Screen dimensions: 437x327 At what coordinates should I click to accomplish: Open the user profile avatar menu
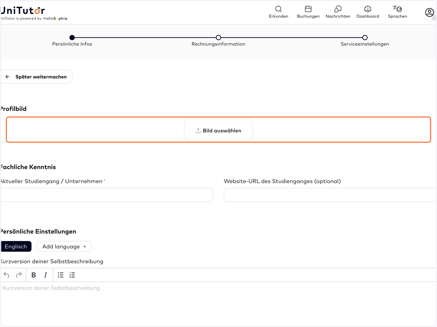tap(429, 13)
